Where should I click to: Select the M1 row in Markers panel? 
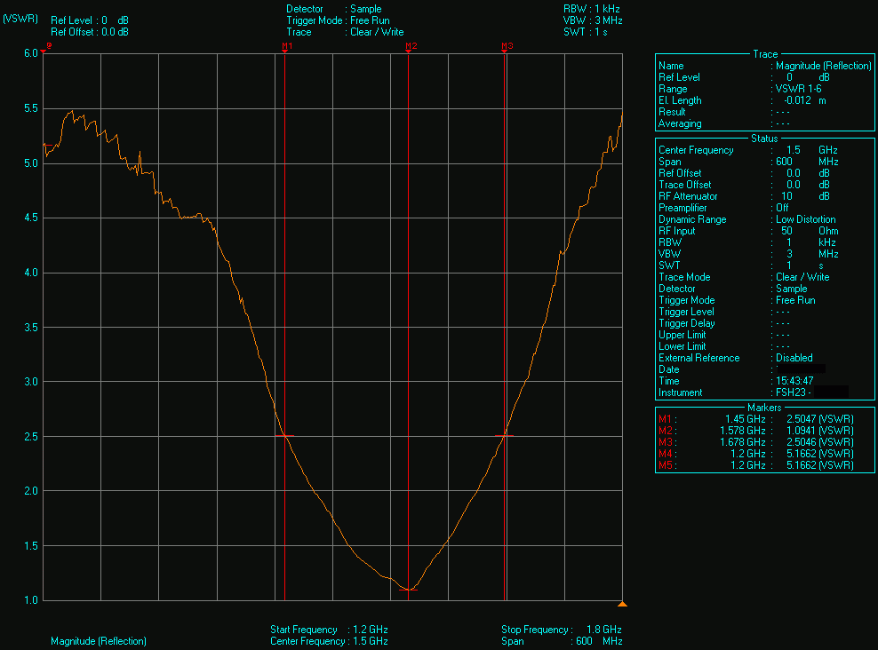click(756, 419)
